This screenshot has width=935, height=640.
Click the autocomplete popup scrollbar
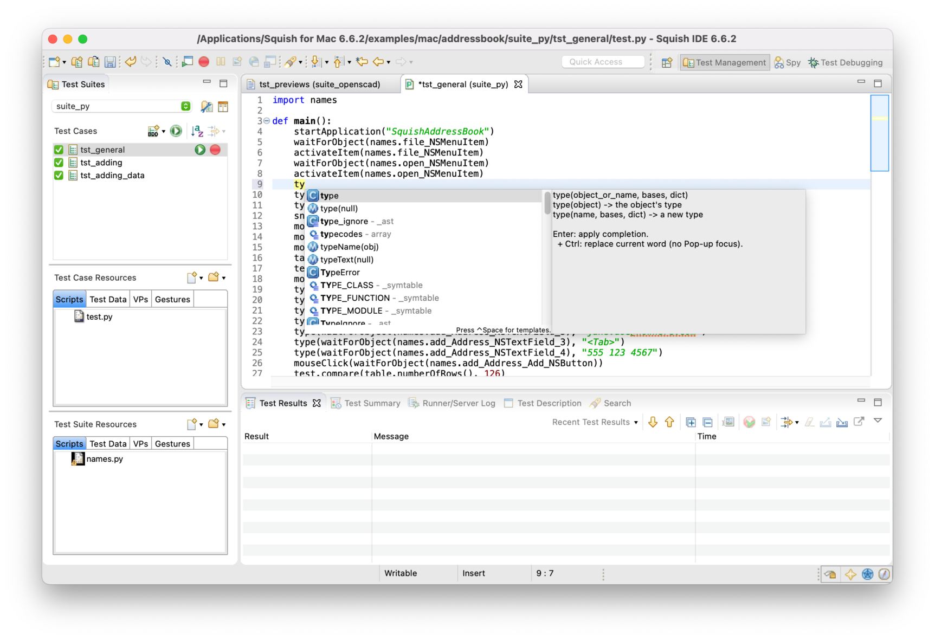click(x=547, y=204)
